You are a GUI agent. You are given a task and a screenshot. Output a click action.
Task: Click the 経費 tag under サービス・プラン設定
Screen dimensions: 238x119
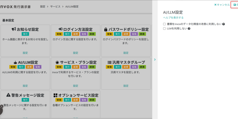(75, 67)
